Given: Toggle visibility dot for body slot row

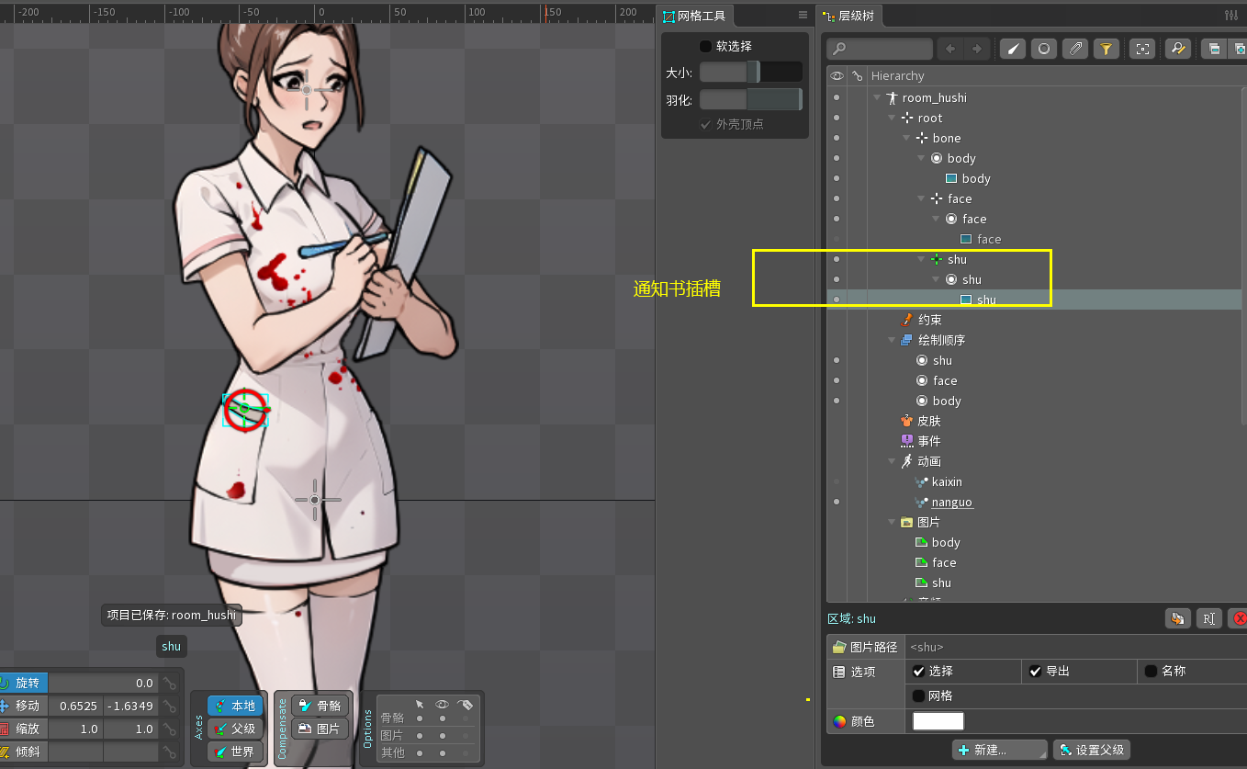Looking at the screenshot, I should (x=836, y=158).
